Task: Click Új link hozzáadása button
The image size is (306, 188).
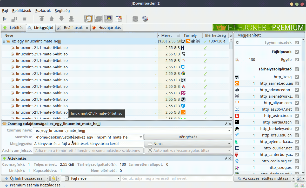Action: 24,178
